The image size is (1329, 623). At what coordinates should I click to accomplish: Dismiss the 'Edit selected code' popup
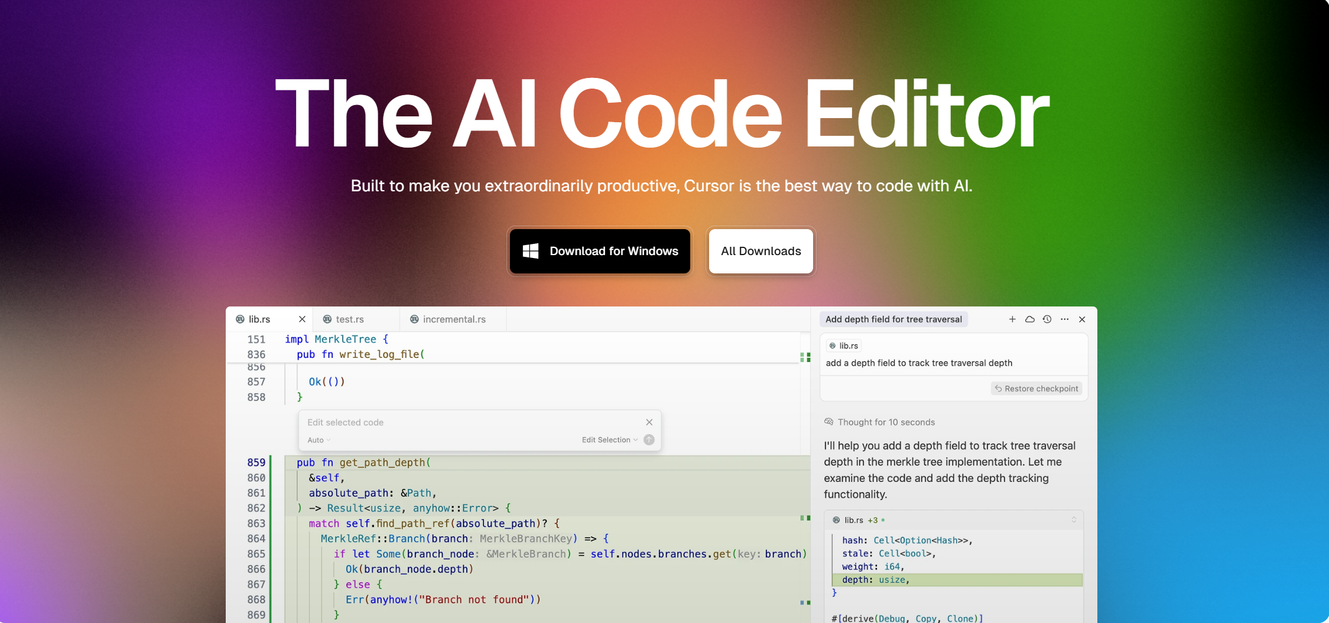[649, 422]
